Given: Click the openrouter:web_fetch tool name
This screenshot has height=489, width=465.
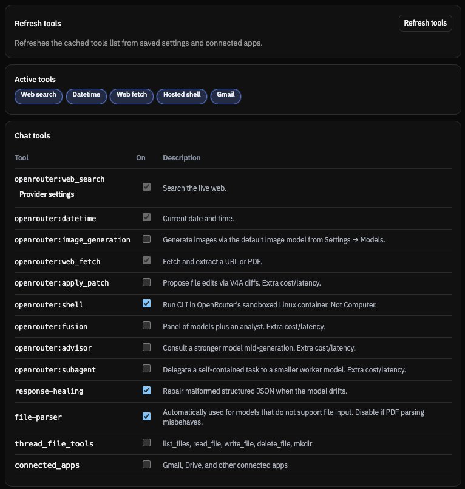Looking at the screenshot, I should point(57,262).
